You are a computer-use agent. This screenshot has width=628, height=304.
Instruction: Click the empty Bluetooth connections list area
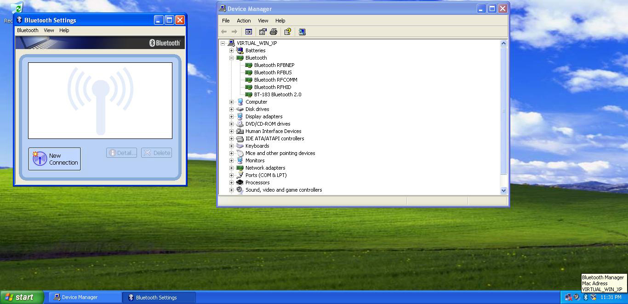point(100,100)
